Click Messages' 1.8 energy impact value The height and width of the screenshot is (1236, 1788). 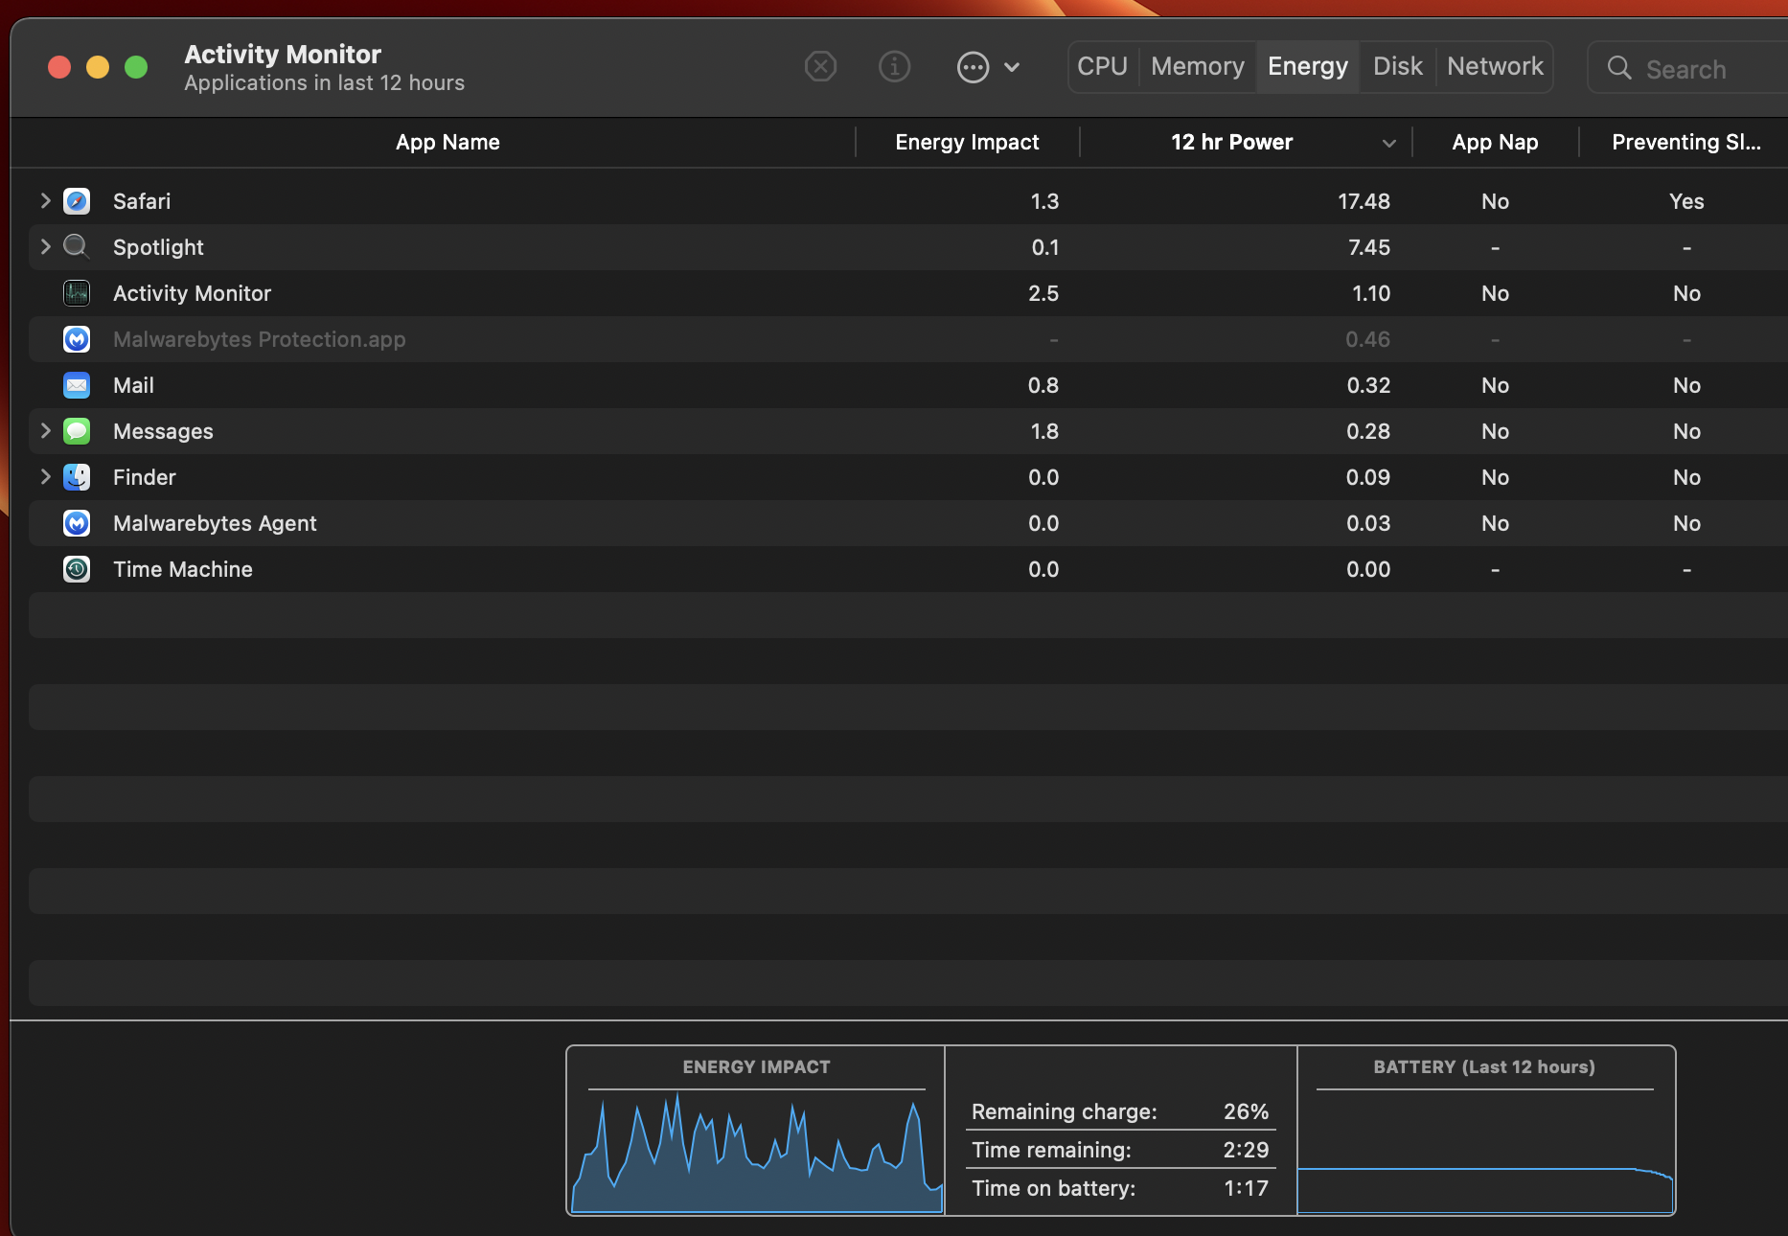click(1044, 431)
